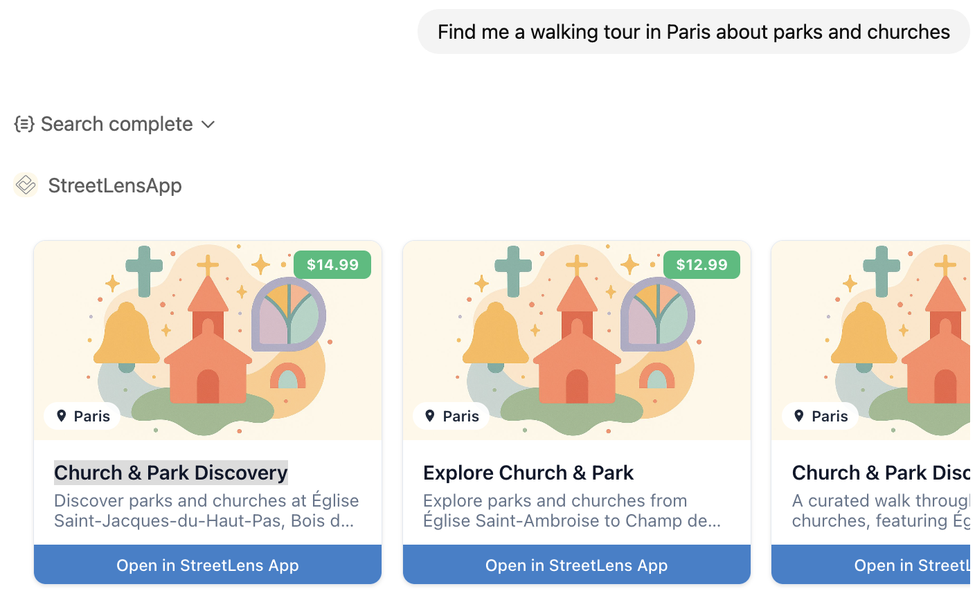Click the Explore Church & Park title
Screen dimensions: 975x609
tap(528, 473)
